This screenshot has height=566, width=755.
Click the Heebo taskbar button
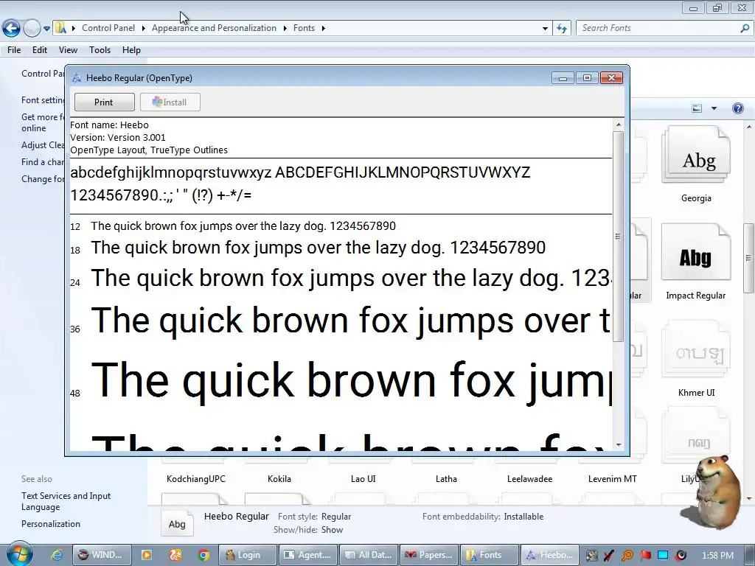[550, 555]
